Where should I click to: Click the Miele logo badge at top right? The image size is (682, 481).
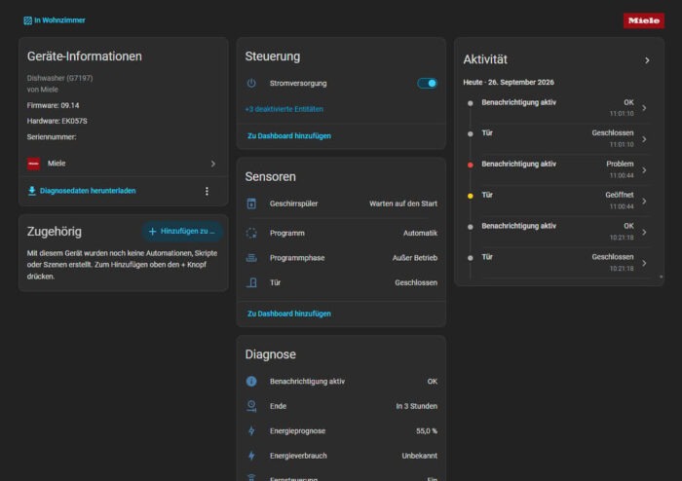pos(643,20)
